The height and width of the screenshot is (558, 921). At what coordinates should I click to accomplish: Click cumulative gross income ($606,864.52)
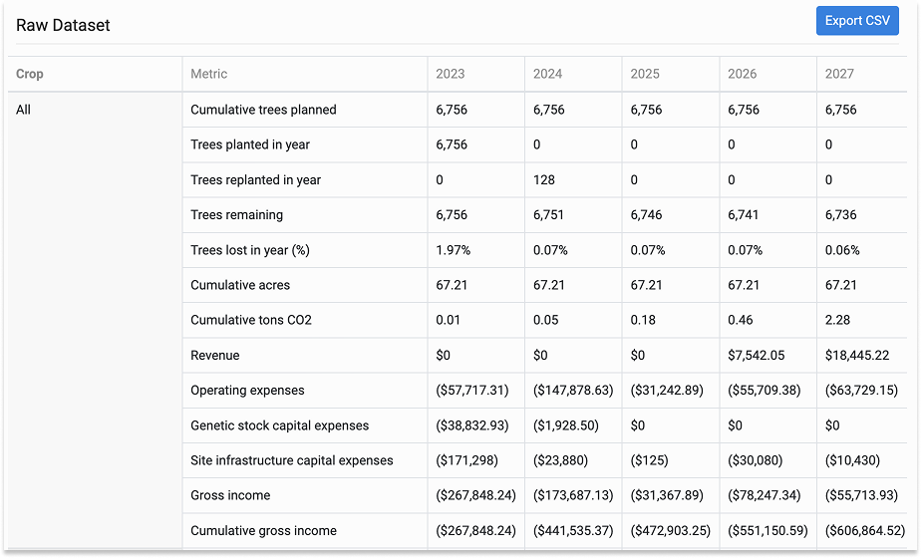click(864, 531)
